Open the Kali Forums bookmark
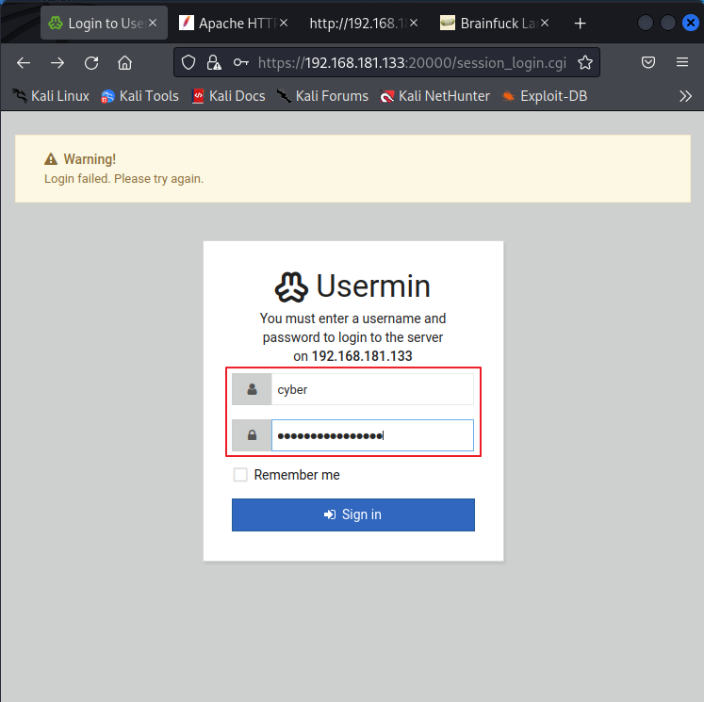This screenshot has height=702, width=704. [322, 96]
